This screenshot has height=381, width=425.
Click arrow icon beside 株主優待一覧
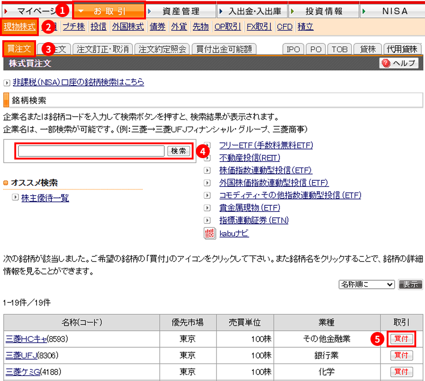(16, 197)
